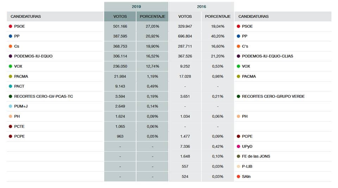Click the 2019 VOTOS column header
Screen dimensions: 338x188
120,16
